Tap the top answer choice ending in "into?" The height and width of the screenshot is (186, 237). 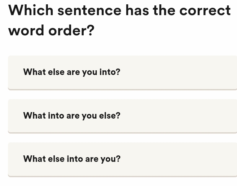(72, 72)
